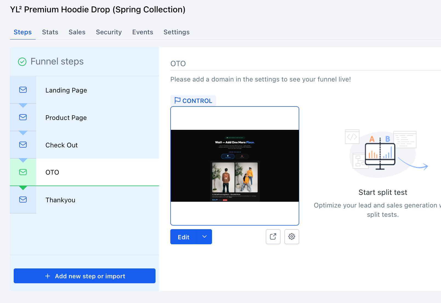Select the Check Out step

tap(84, 145)
